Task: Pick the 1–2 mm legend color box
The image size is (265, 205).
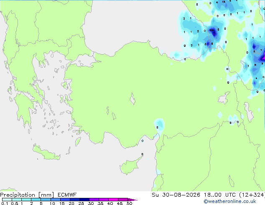Action: (x=26, y=200)
